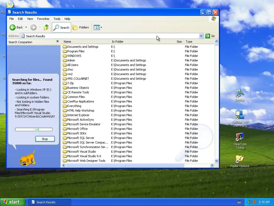Click the Views grid icon

coord(97,28)
